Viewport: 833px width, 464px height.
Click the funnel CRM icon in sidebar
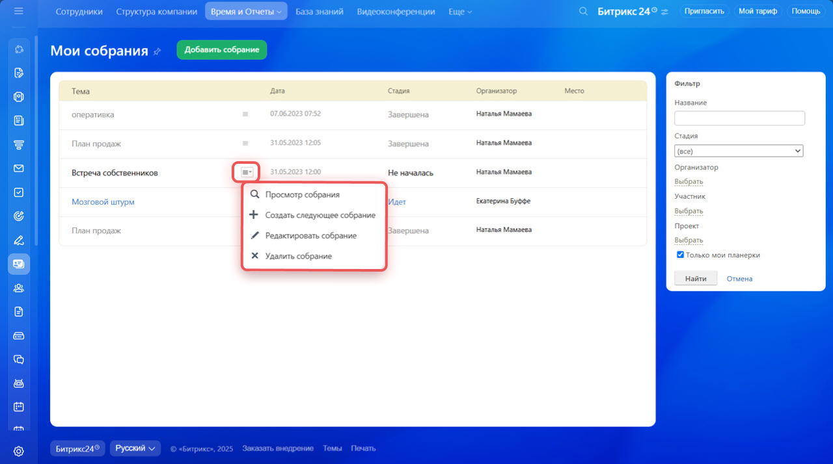[19, 144]
